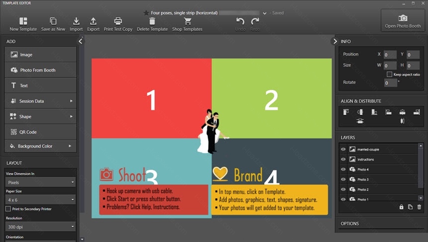This screenshot has width=428, height=242.
Task: Open Shop Templates cart icon
Action: [x=188, y=21]
